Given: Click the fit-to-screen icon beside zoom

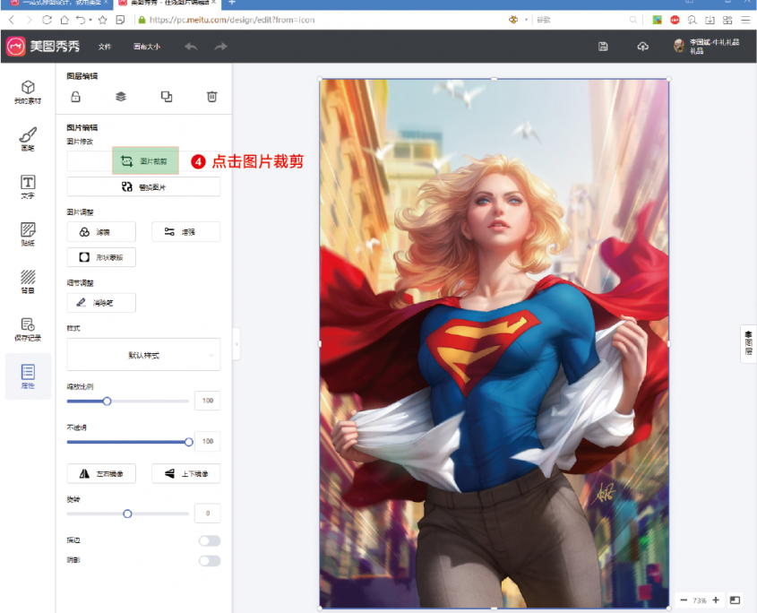Looking at the screenshot, I should (735, 600).
